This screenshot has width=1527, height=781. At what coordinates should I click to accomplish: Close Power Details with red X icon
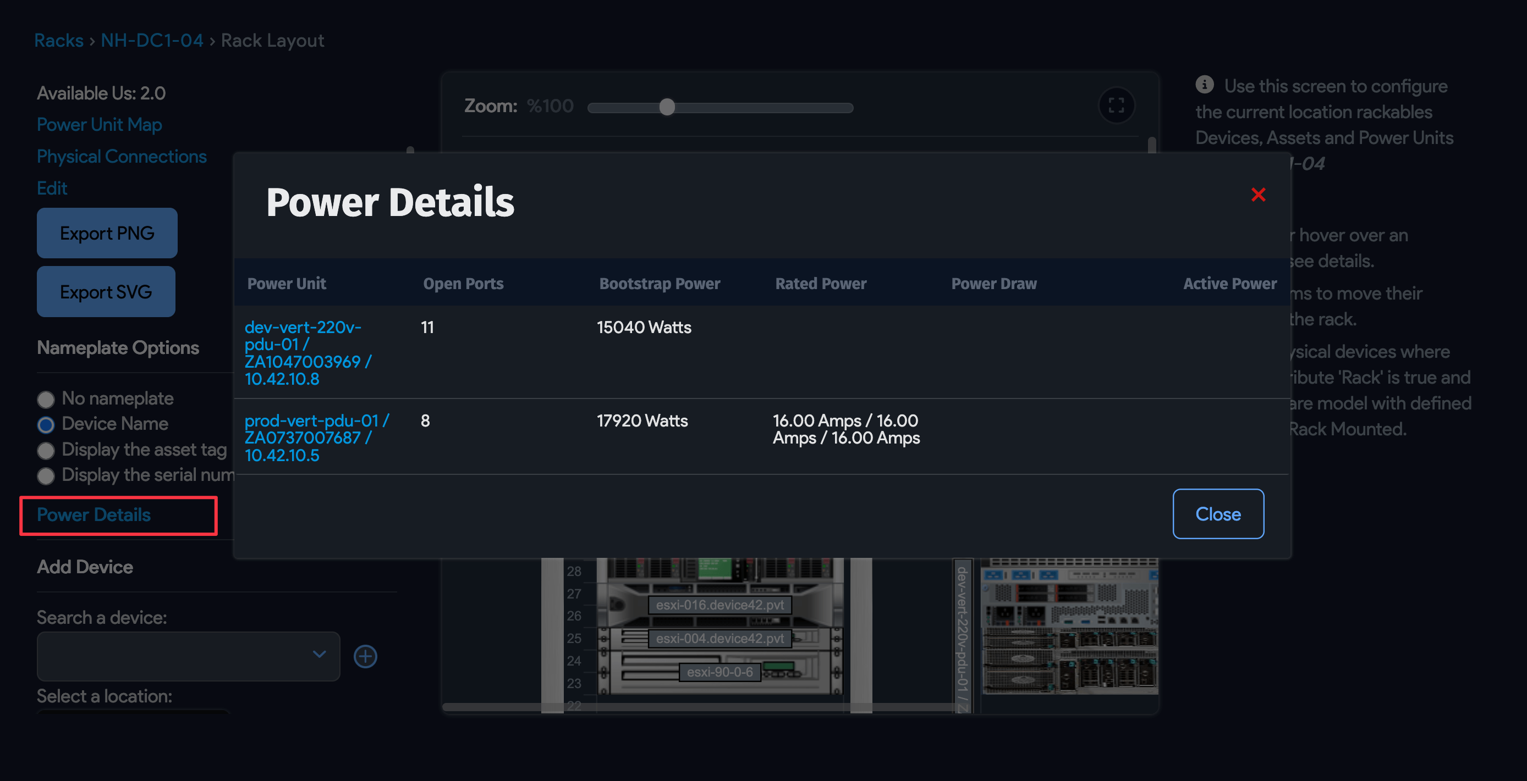point(1258,195)
